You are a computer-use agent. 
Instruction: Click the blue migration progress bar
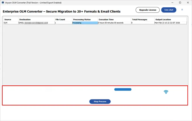pyautogui.click(x=123, y=90)
